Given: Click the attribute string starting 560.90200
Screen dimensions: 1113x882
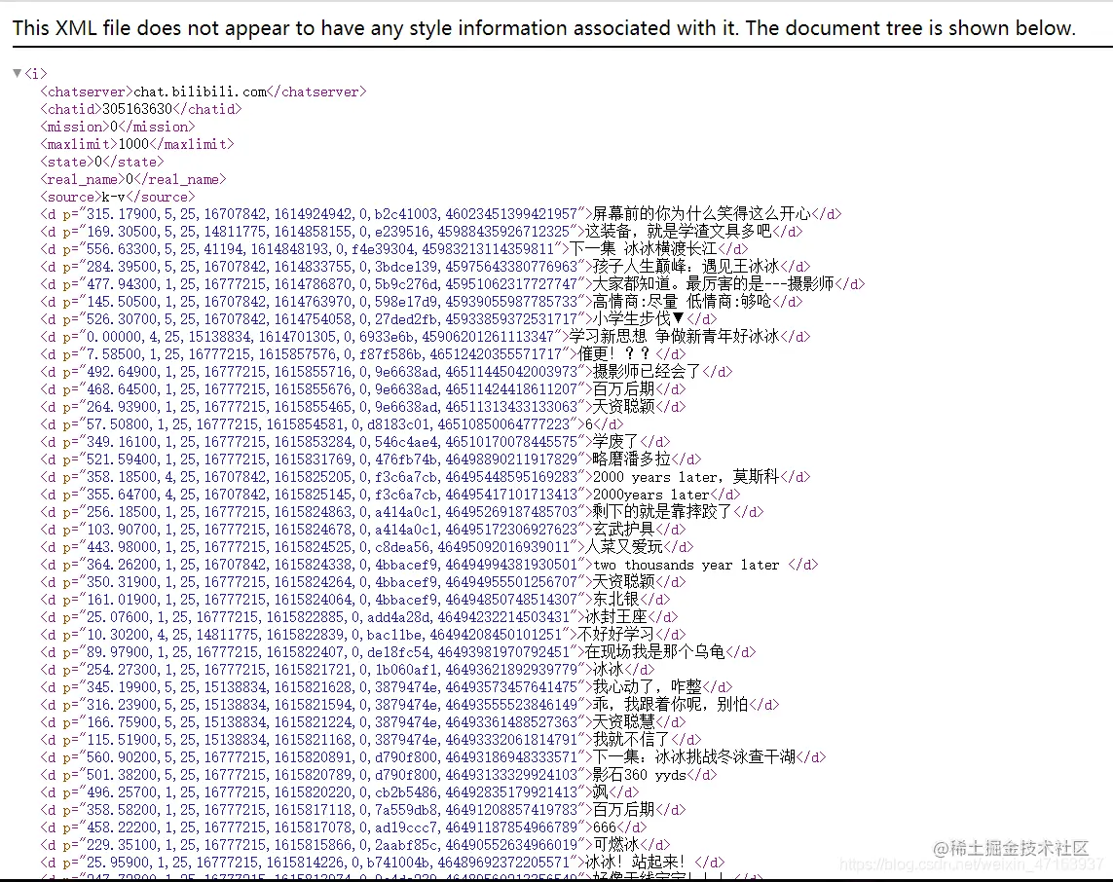Looking at the screenshot, I should [x=331, y=757].
